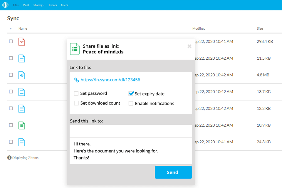
Task: Check the Enable notifications box
Action: click(x=131, y=103)
